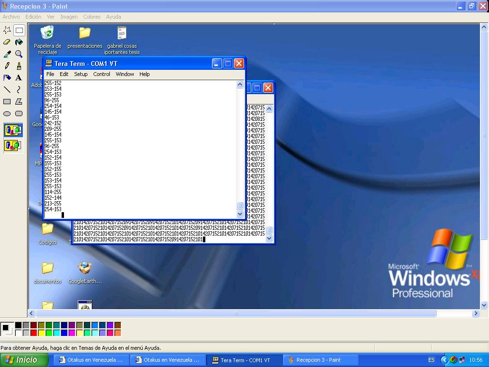Select the Pick Color eyedropper tool
The width and height of the screenshot is (489, 367).
(x=7, y=54)
